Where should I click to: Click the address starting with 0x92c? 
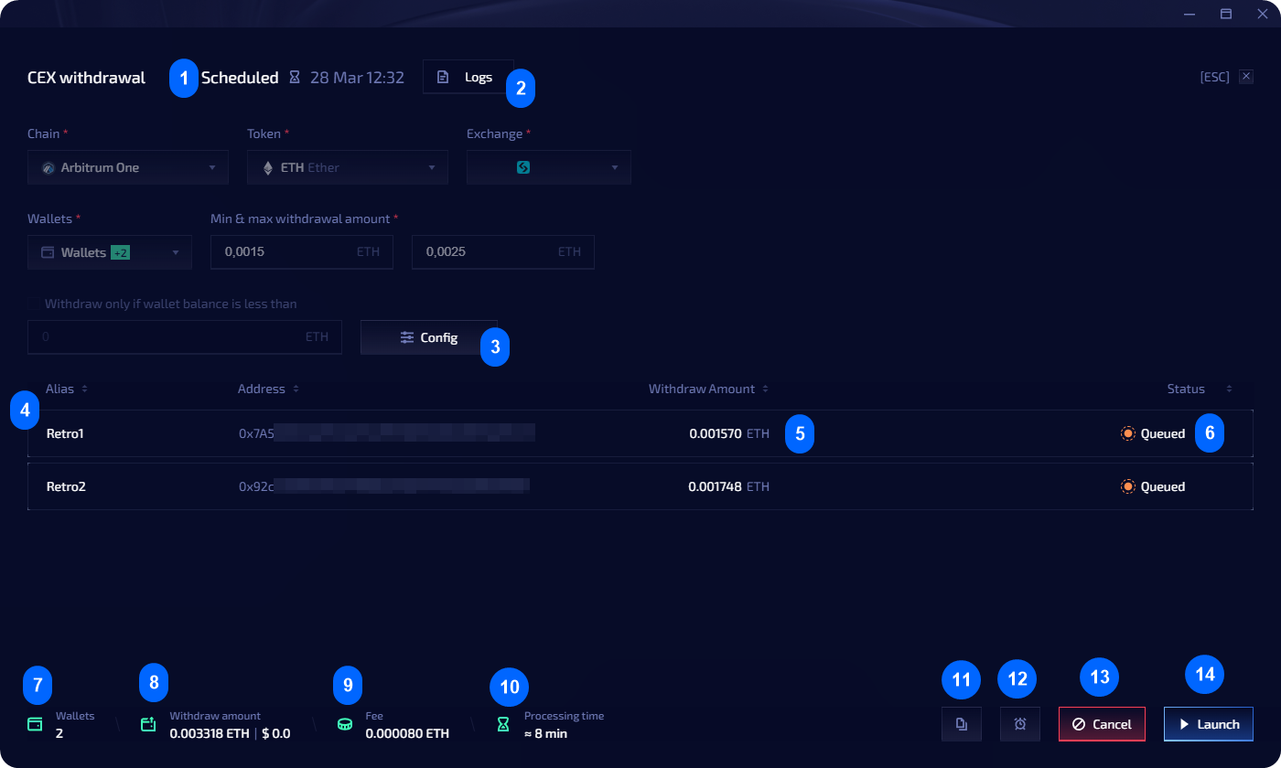pyautogui.click(x=384, y=486)
